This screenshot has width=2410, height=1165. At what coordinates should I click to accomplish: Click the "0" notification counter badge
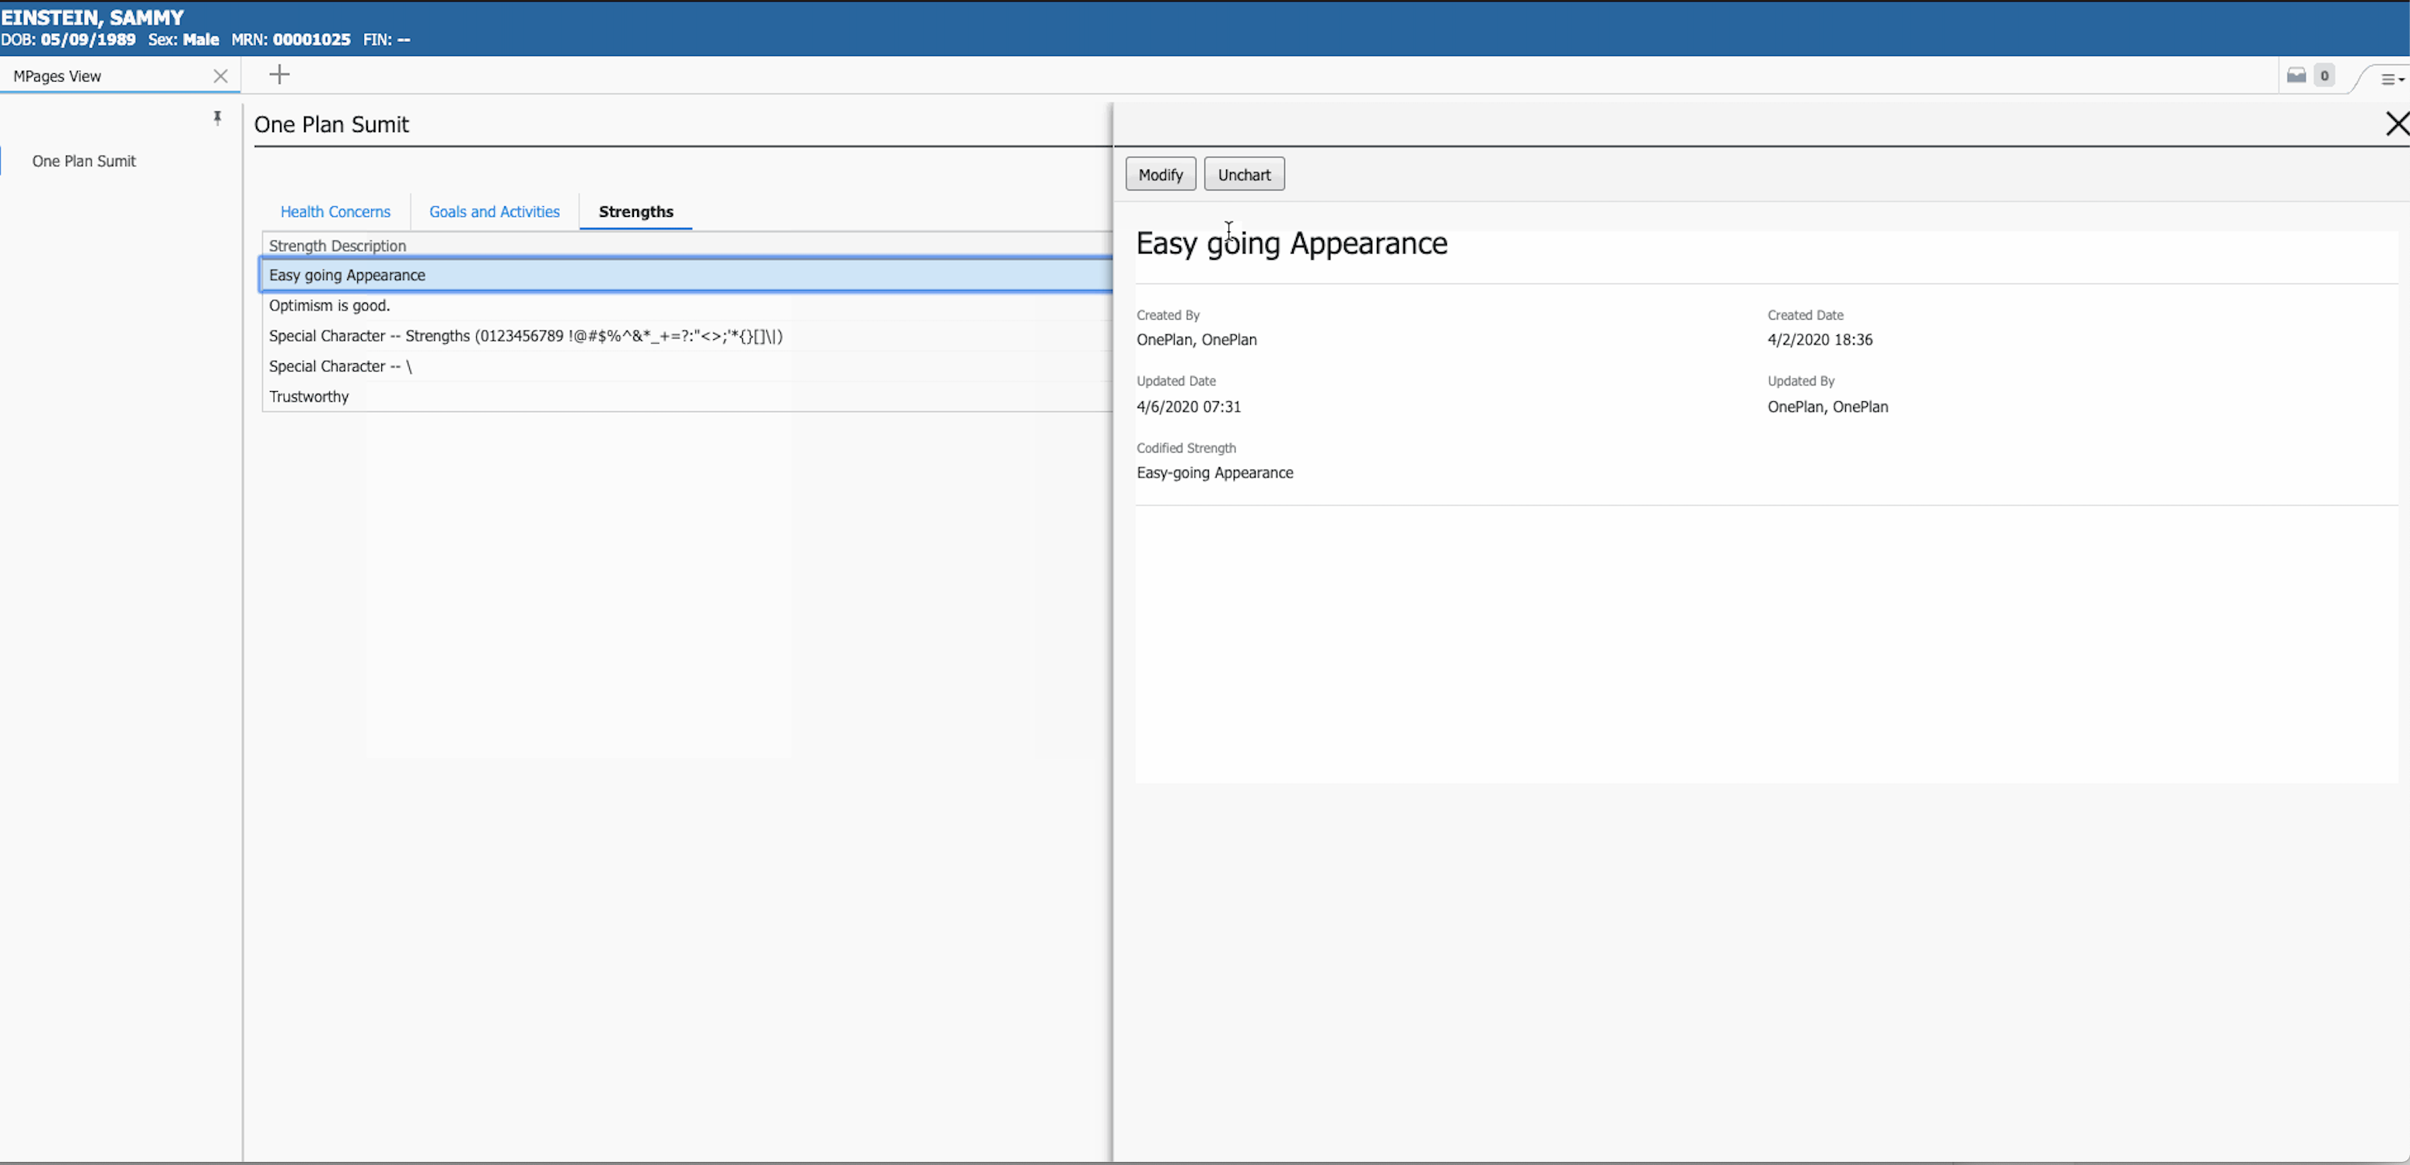2324,75
